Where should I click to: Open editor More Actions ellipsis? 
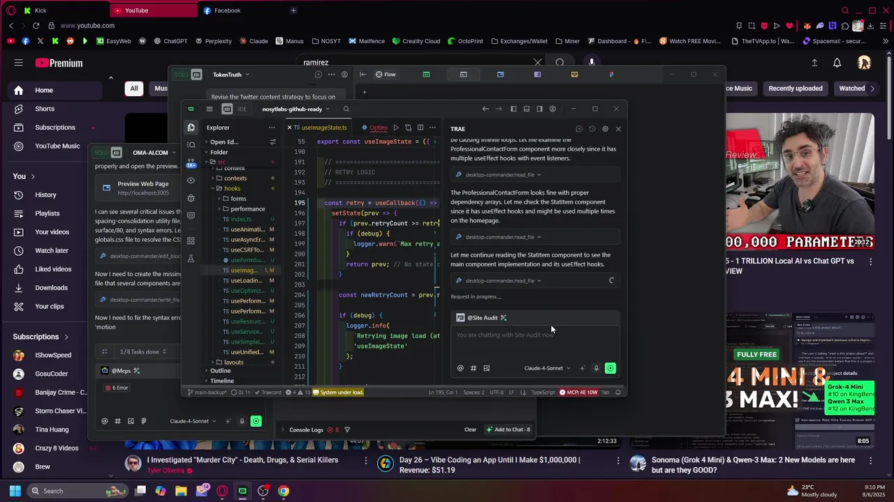pos(432,128)
